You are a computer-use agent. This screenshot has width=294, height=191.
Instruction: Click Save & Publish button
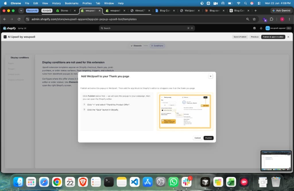[240, 37]
